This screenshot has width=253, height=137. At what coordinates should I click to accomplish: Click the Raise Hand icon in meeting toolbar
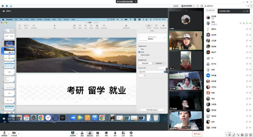coord(115,133)
